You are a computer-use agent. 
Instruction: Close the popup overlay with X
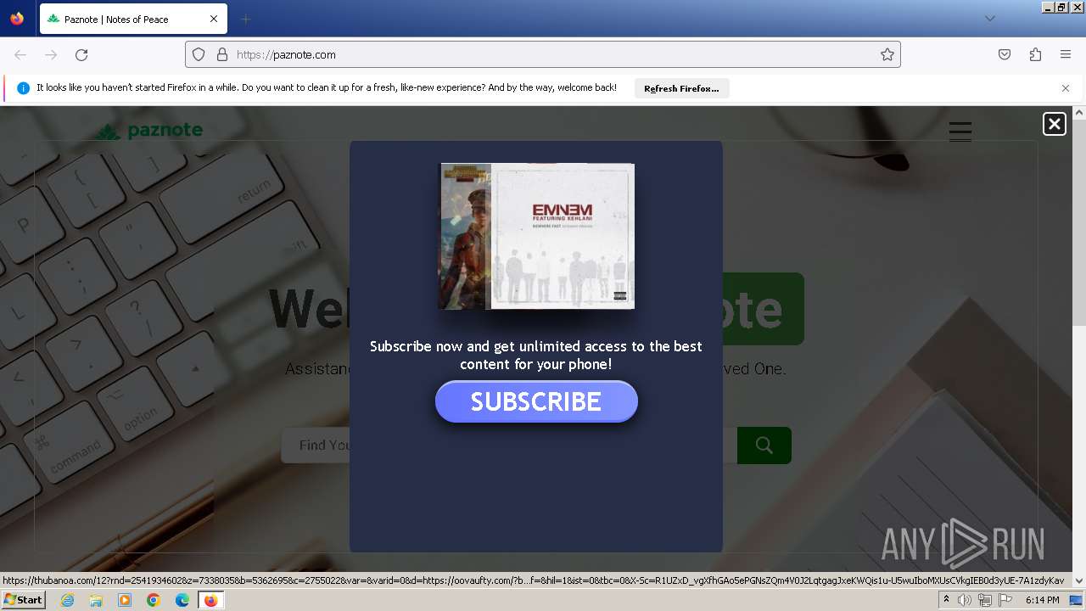tap(1054, 124)
